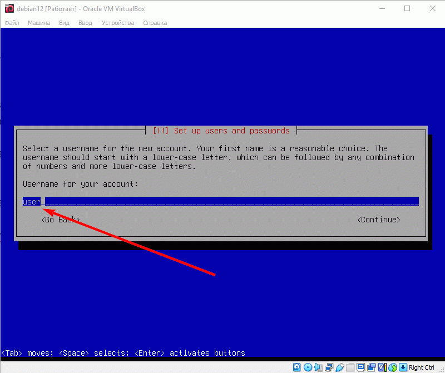The width and height of the screenshot is (445, 373).
Task: Click the hard disk activity status icon
Action: point(297,367)
